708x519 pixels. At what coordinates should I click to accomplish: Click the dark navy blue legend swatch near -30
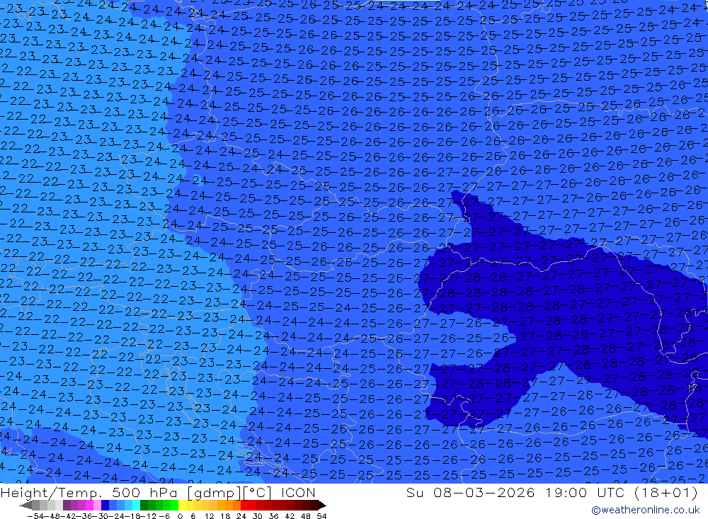(x=105, y=505)
